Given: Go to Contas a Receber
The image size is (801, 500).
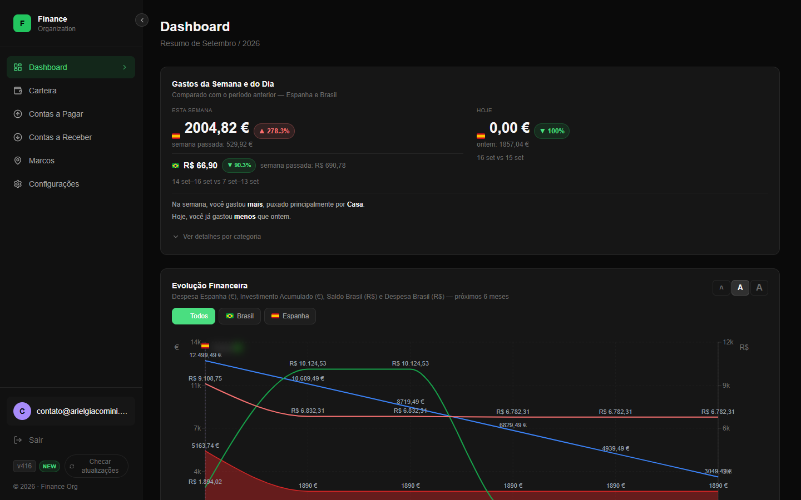Looking at the screenshot, I should [x=71, y=137].
